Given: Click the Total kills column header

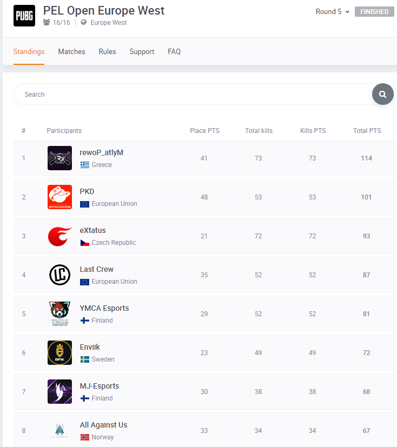Looking at the screenshot, I should click(259, 131).
